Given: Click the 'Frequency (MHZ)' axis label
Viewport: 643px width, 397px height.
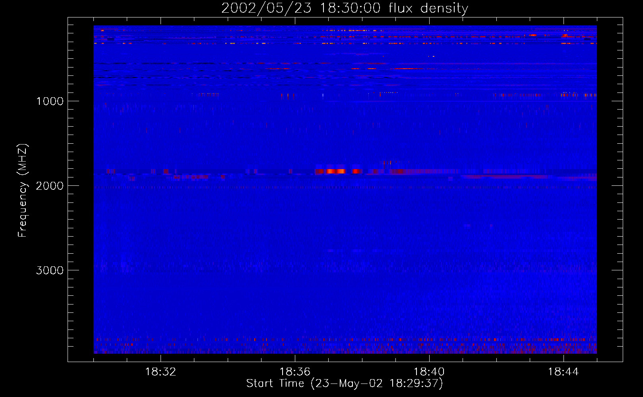Looking at the screenshot, I should click(23, 190).
